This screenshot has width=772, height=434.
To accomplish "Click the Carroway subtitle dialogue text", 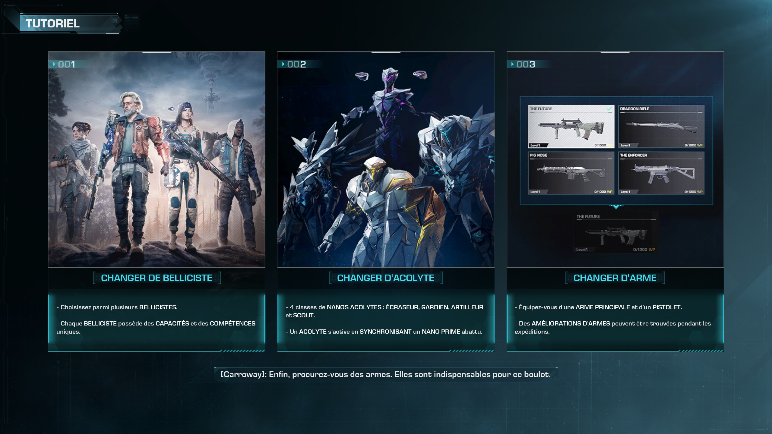I will [386, 375].
